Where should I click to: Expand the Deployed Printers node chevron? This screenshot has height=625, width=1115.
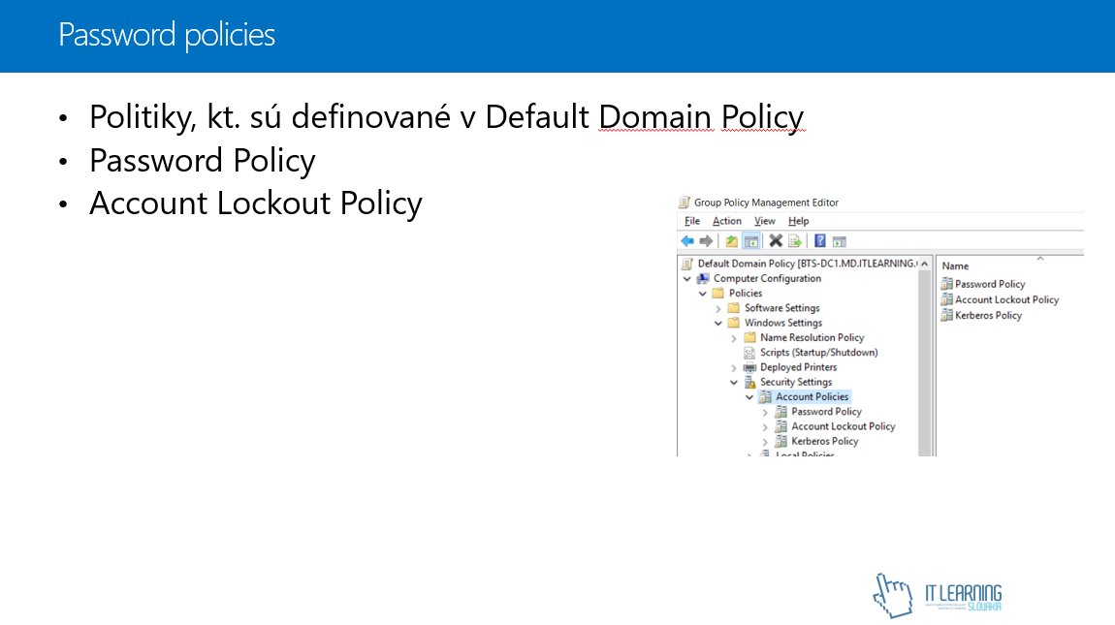[734, 368]
